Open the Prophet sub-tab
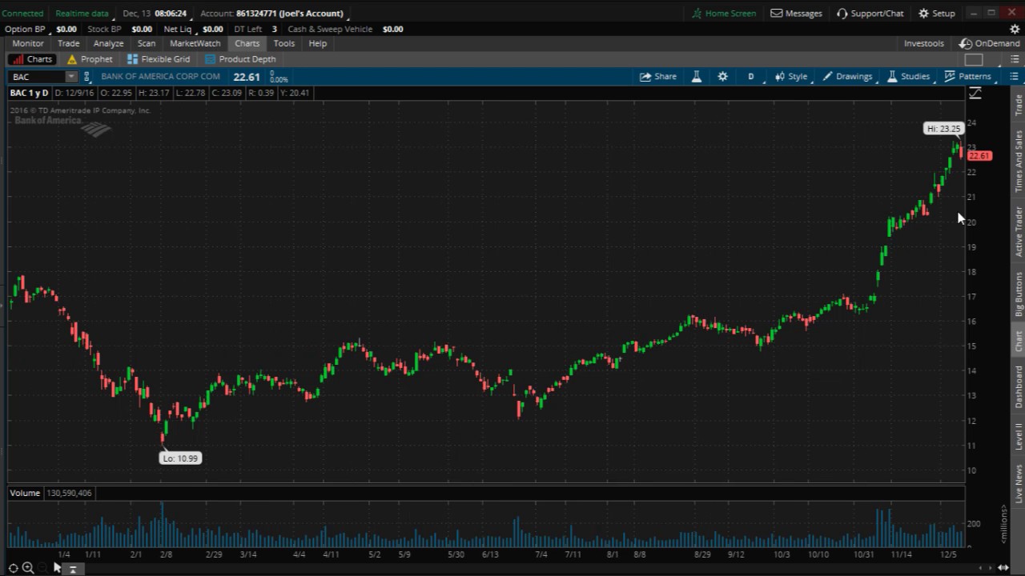Image resolution: width=1025 pixels, height=576 pixels. [x=90, y=59]
